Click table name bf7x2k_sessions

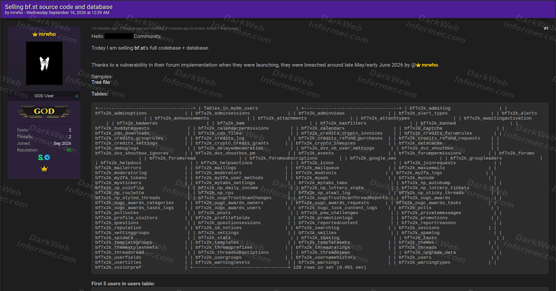click(420, 228)
